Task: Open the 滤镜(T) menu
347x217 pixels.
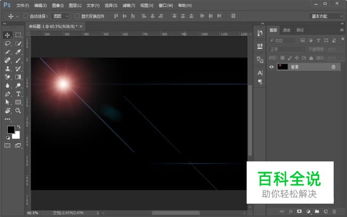Action: point(129,5)
